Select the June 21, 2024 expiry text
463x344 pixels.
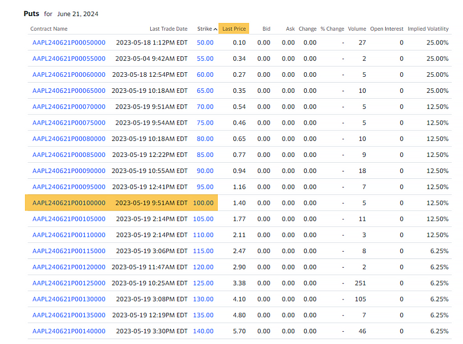pos(78,14)
